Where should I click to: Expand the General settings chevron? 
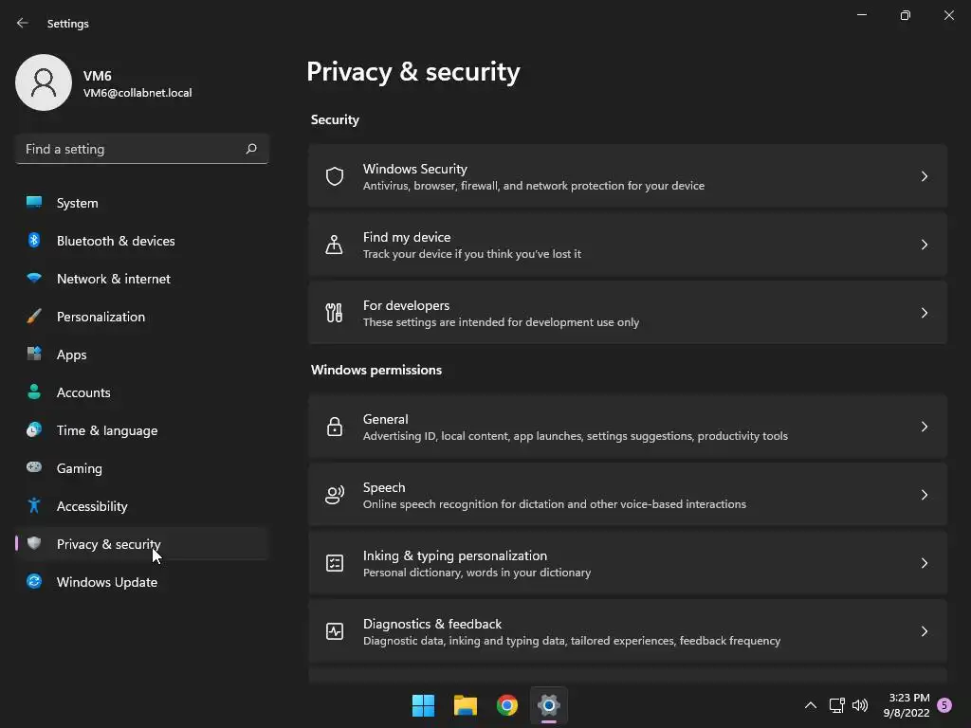[925, 427]
